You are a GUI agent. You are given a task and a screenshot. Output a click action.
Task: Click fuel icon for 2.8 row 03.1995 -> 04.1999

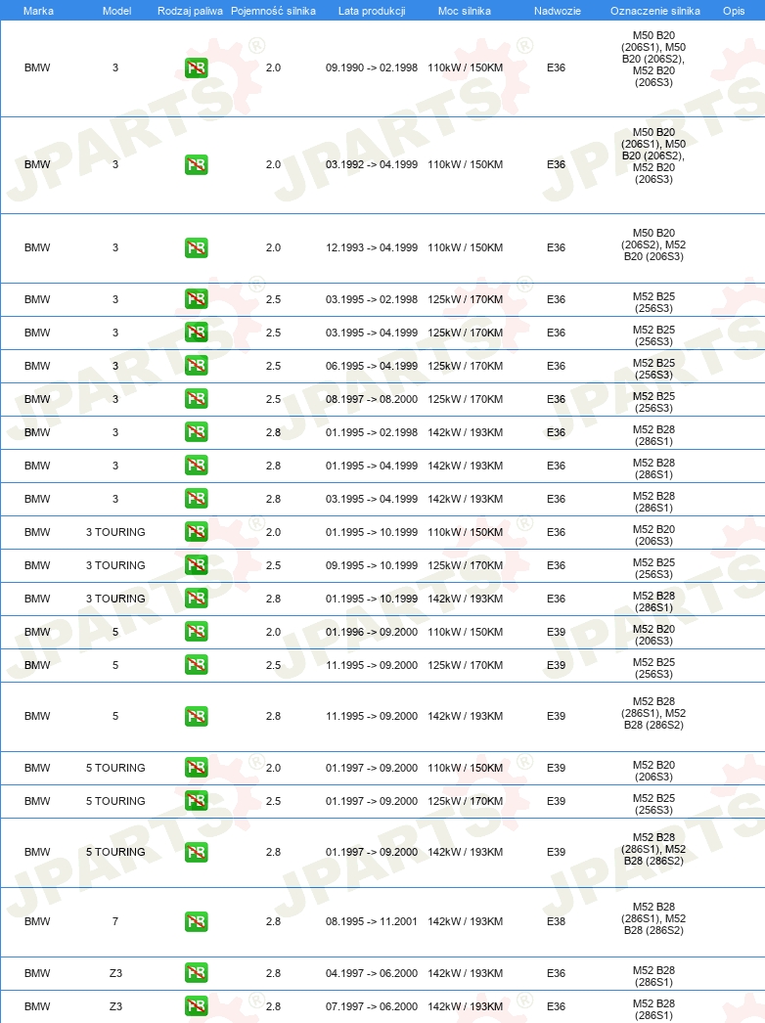point(197,499)
